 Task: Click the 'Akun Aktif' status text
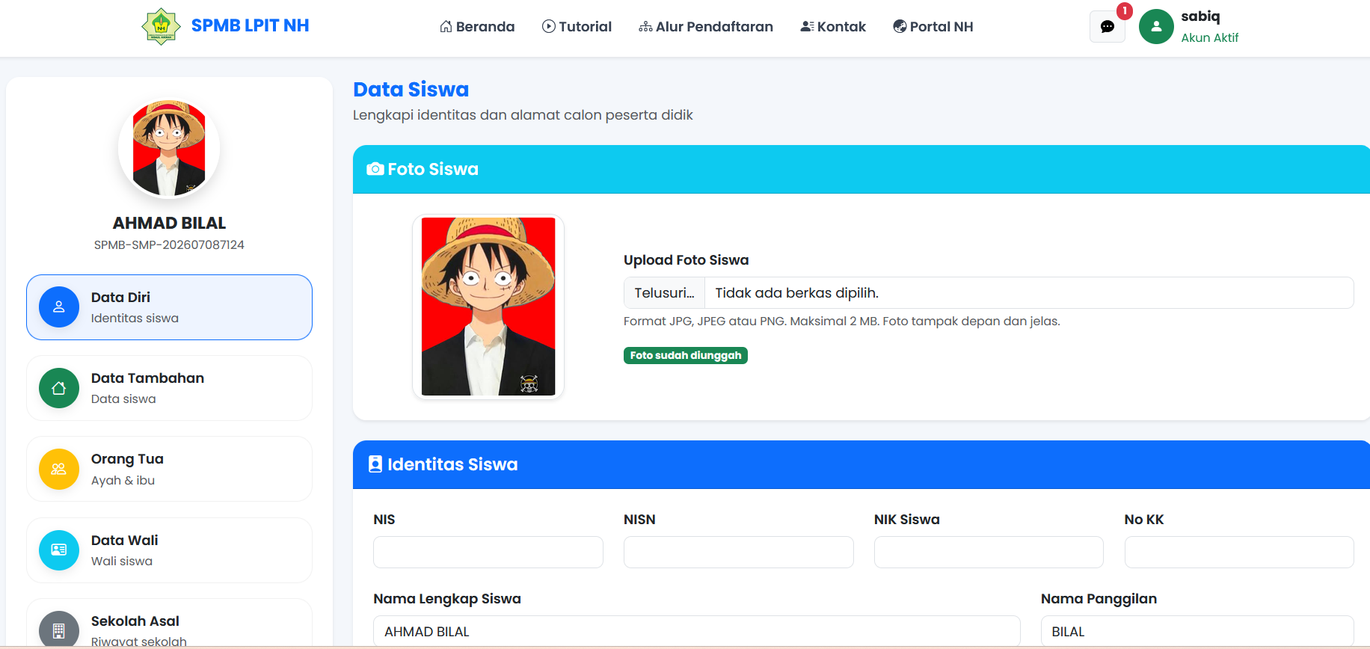tap(1209, 37)
